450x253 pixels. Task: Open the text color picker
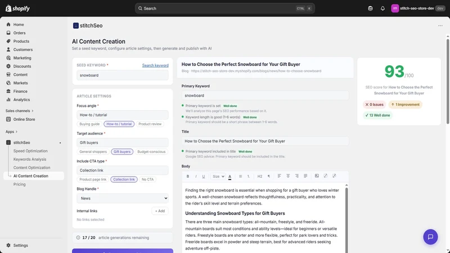(230, 177)
